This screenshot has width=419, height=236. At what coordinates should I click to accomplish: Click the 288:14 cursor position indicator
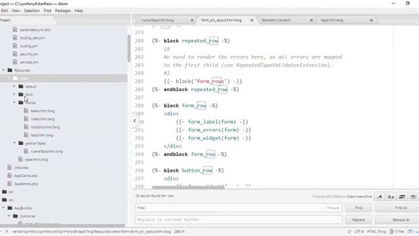coord(179,231)
